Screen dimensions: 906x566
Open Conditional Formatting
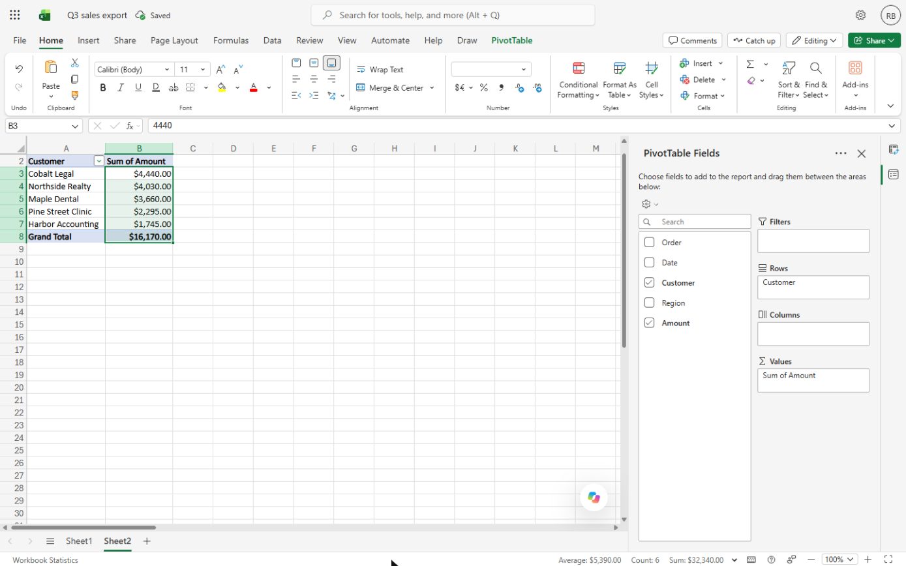click(x=578, y=81)
